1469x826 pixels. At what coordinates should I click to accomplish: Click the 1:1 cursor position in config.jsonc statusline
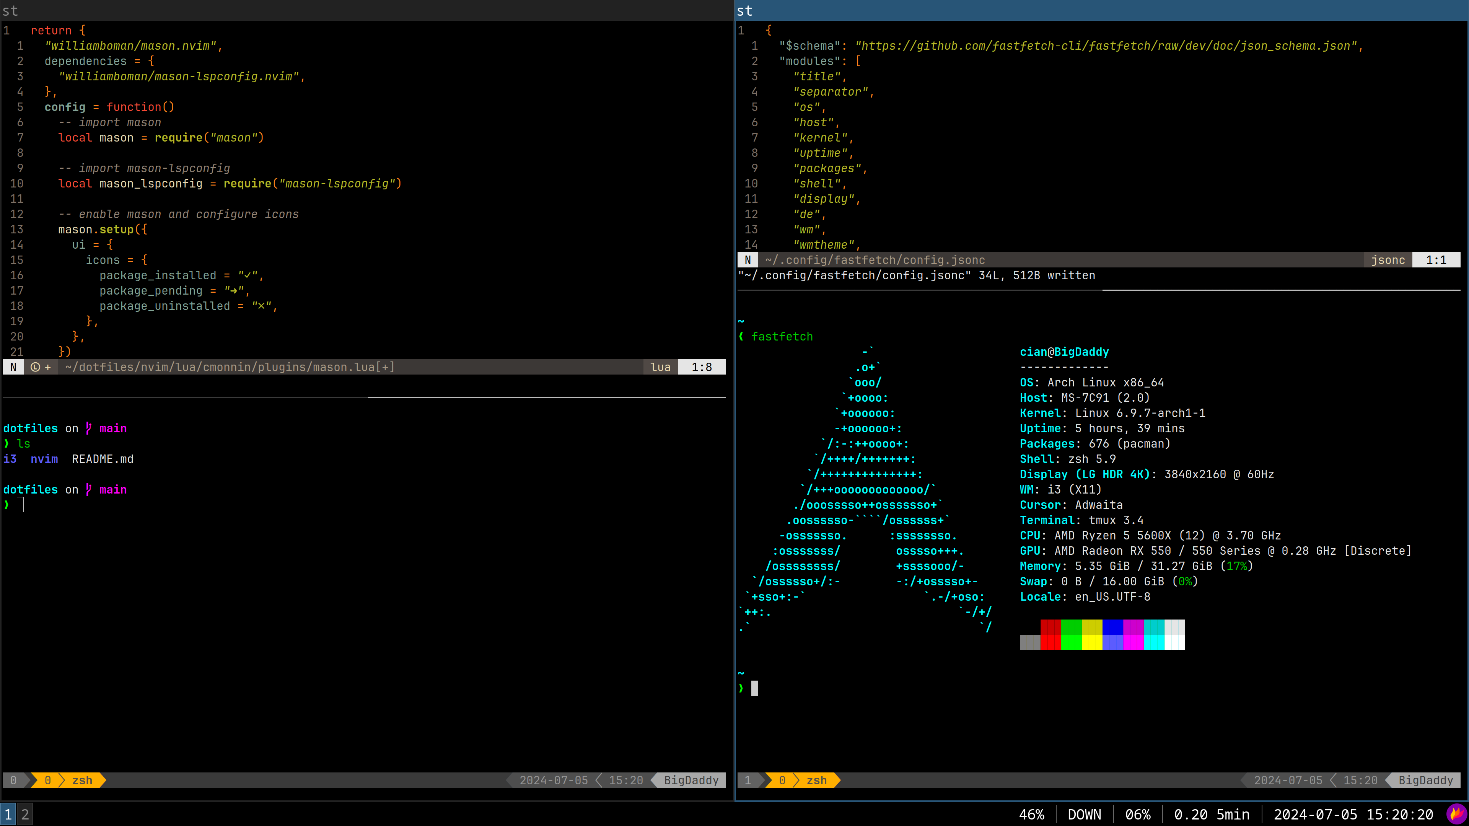[x=1436, y=260]
